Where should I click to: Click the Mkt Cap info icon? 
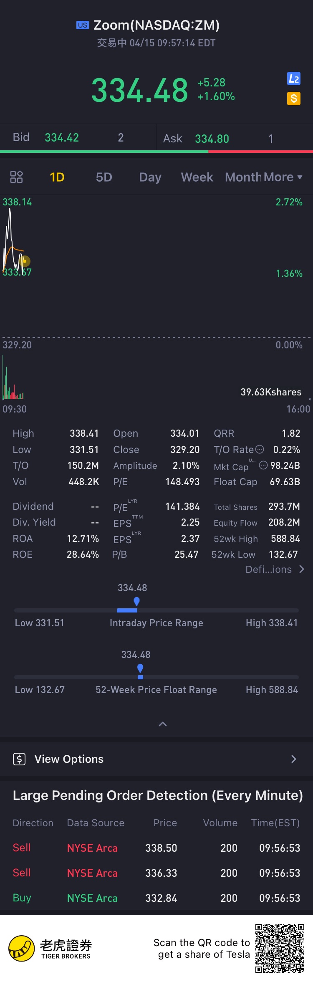coord(263,465)
